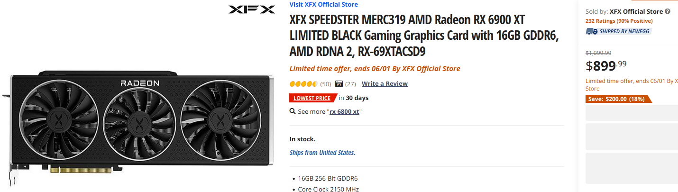Click the Shipped by Newegg truck badge

[x=619, y=31]
